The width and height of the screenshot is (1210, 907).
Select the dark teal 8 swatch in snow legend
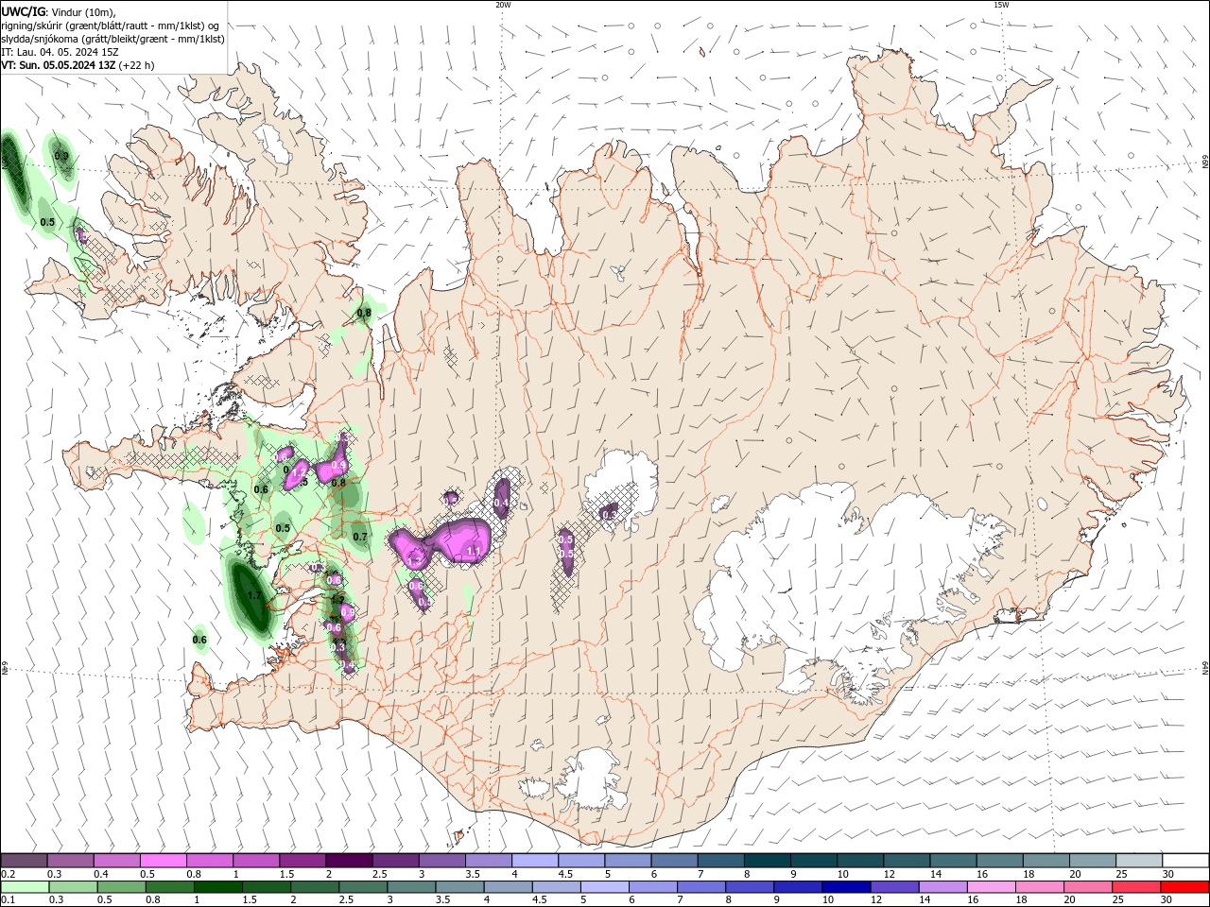coord(768,861)
